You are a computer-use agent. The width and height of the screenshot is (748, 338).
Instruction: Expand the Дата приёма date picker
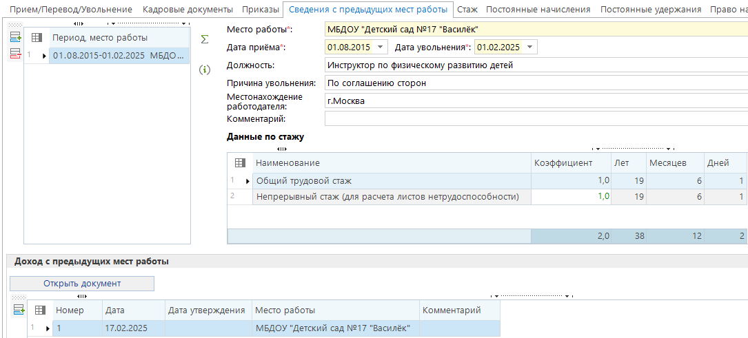click(381, 47)
